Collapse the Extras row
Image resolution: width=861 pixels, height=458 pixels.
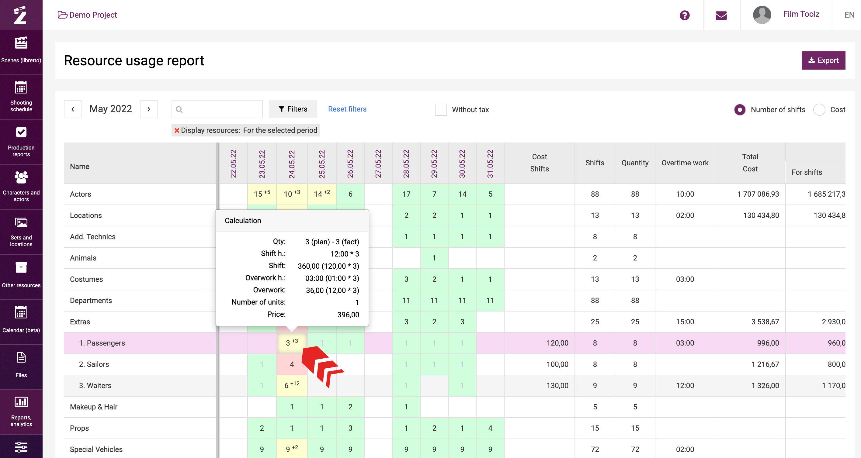point(80,322)
